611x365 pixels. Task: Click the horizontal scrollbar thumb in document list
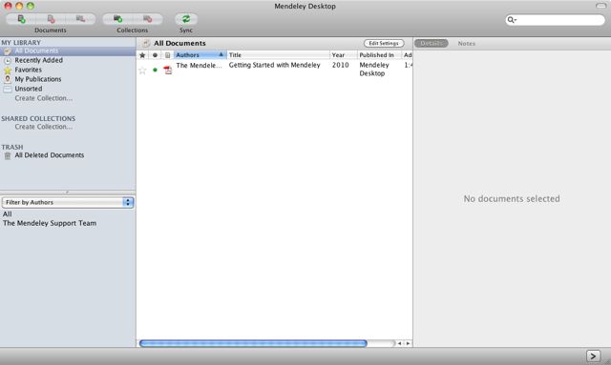253,343
